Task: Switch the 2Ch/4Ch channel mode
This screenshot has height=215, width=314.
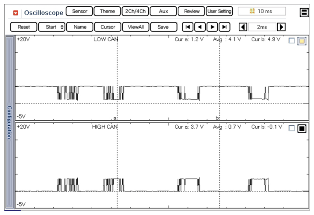Action: (135, 11)
